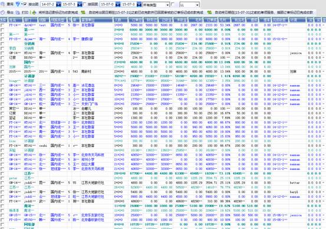Click the green auto-mark orders before 15-07-31 icon
The width and height of the screenshot is (326, 229).
[83, 12]
